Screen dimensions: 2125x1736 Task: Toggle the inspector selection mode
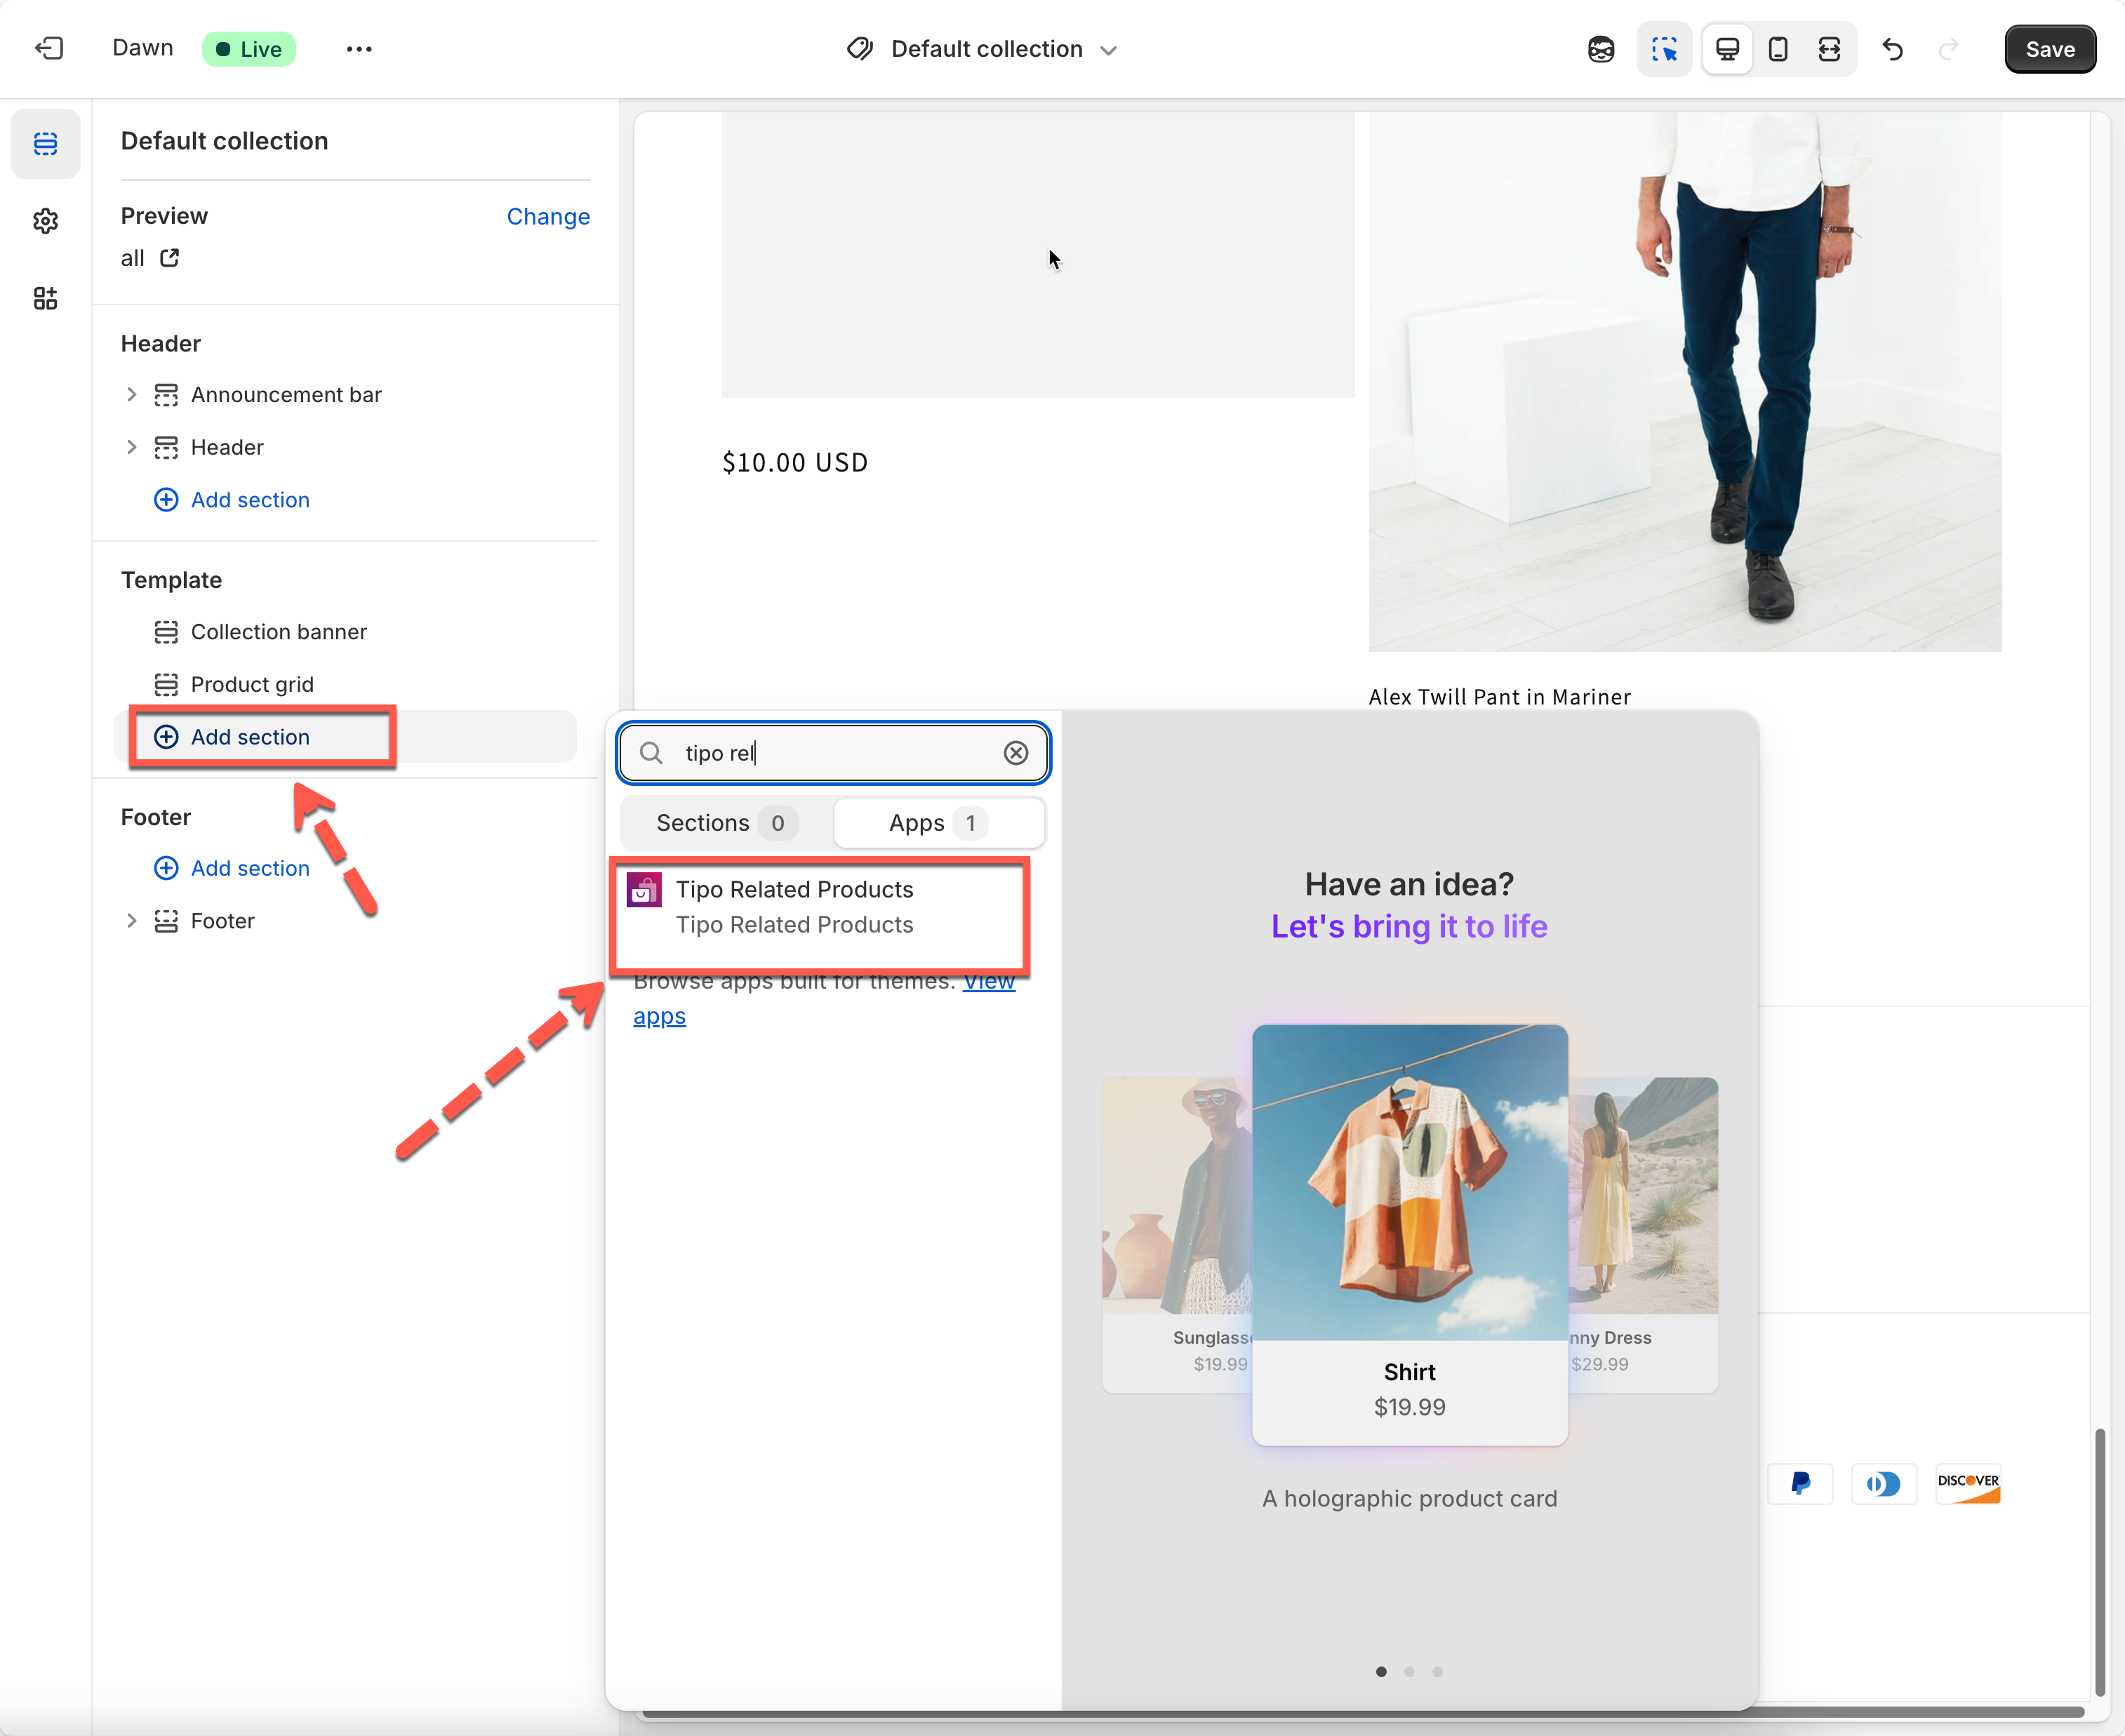tap(1664, 49)
